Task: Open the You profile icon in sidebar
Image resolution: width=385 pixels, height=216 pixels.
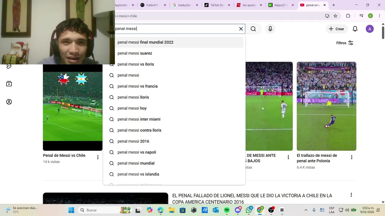Action: point(9,102)
